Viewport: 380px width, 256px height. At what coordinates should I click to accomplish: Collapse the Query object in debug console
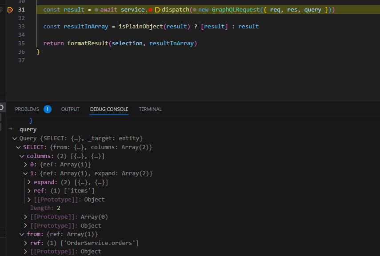click(x=15, y=138)
